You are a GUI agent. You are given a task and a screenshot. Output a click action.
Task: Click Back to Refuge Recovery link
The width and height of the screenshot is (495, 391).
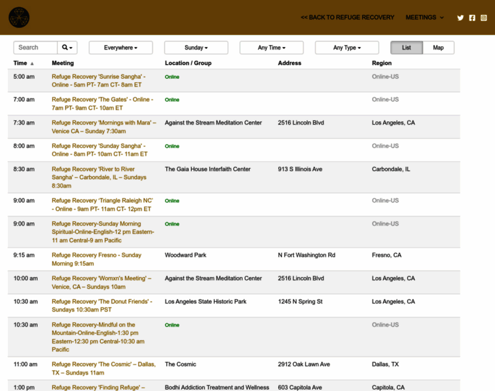coord(347,18)
